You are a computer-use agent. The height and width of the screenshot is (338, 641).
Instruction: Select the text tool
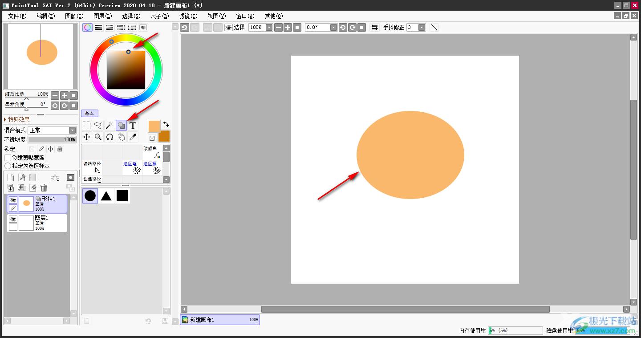(x=133, y=126)
